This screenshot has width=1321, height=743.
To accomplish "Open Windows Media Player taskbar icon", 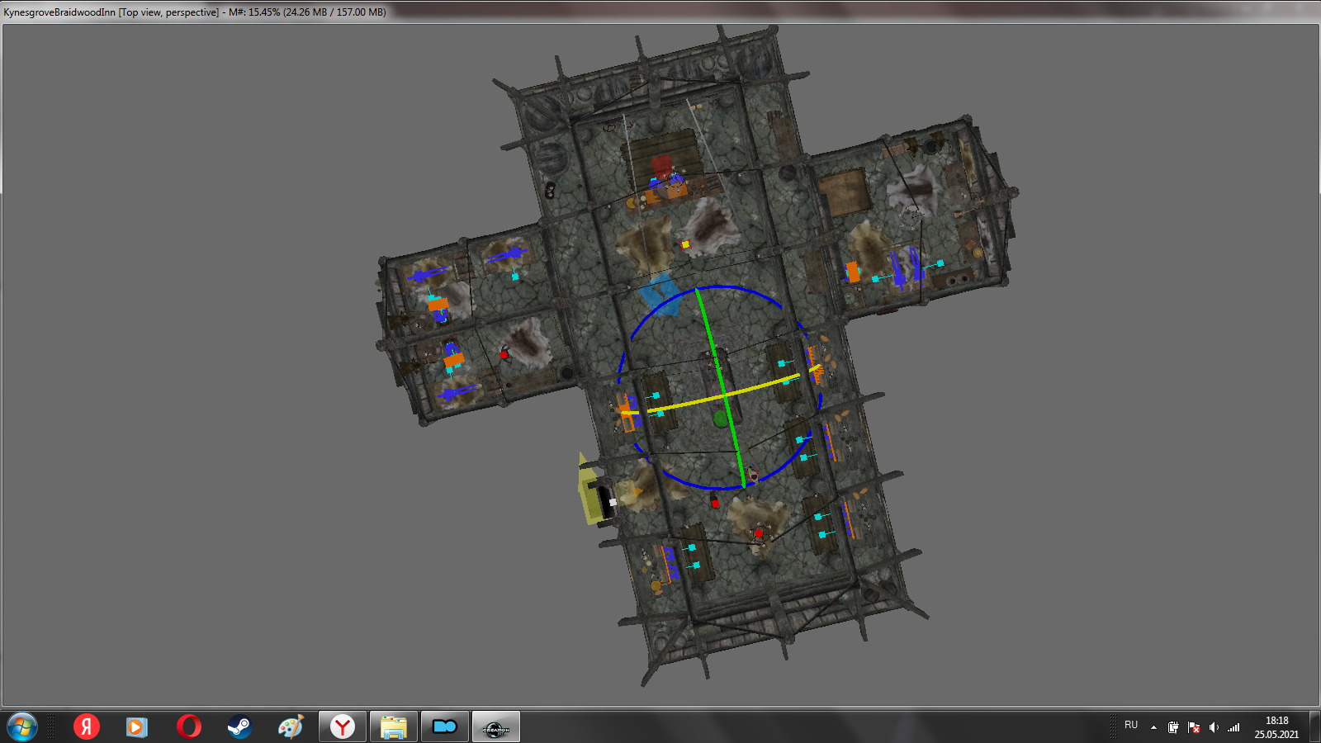I will tap(137, 727).
